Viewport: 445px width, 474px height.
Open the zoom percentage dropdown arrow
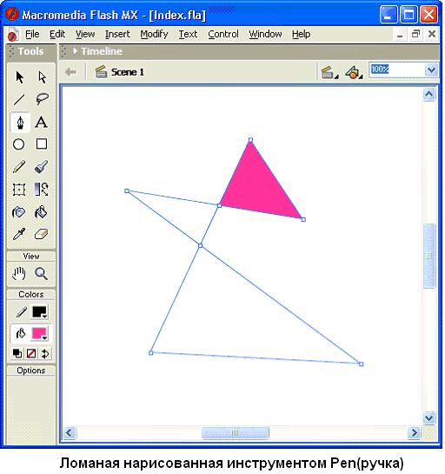coord(431,70)
